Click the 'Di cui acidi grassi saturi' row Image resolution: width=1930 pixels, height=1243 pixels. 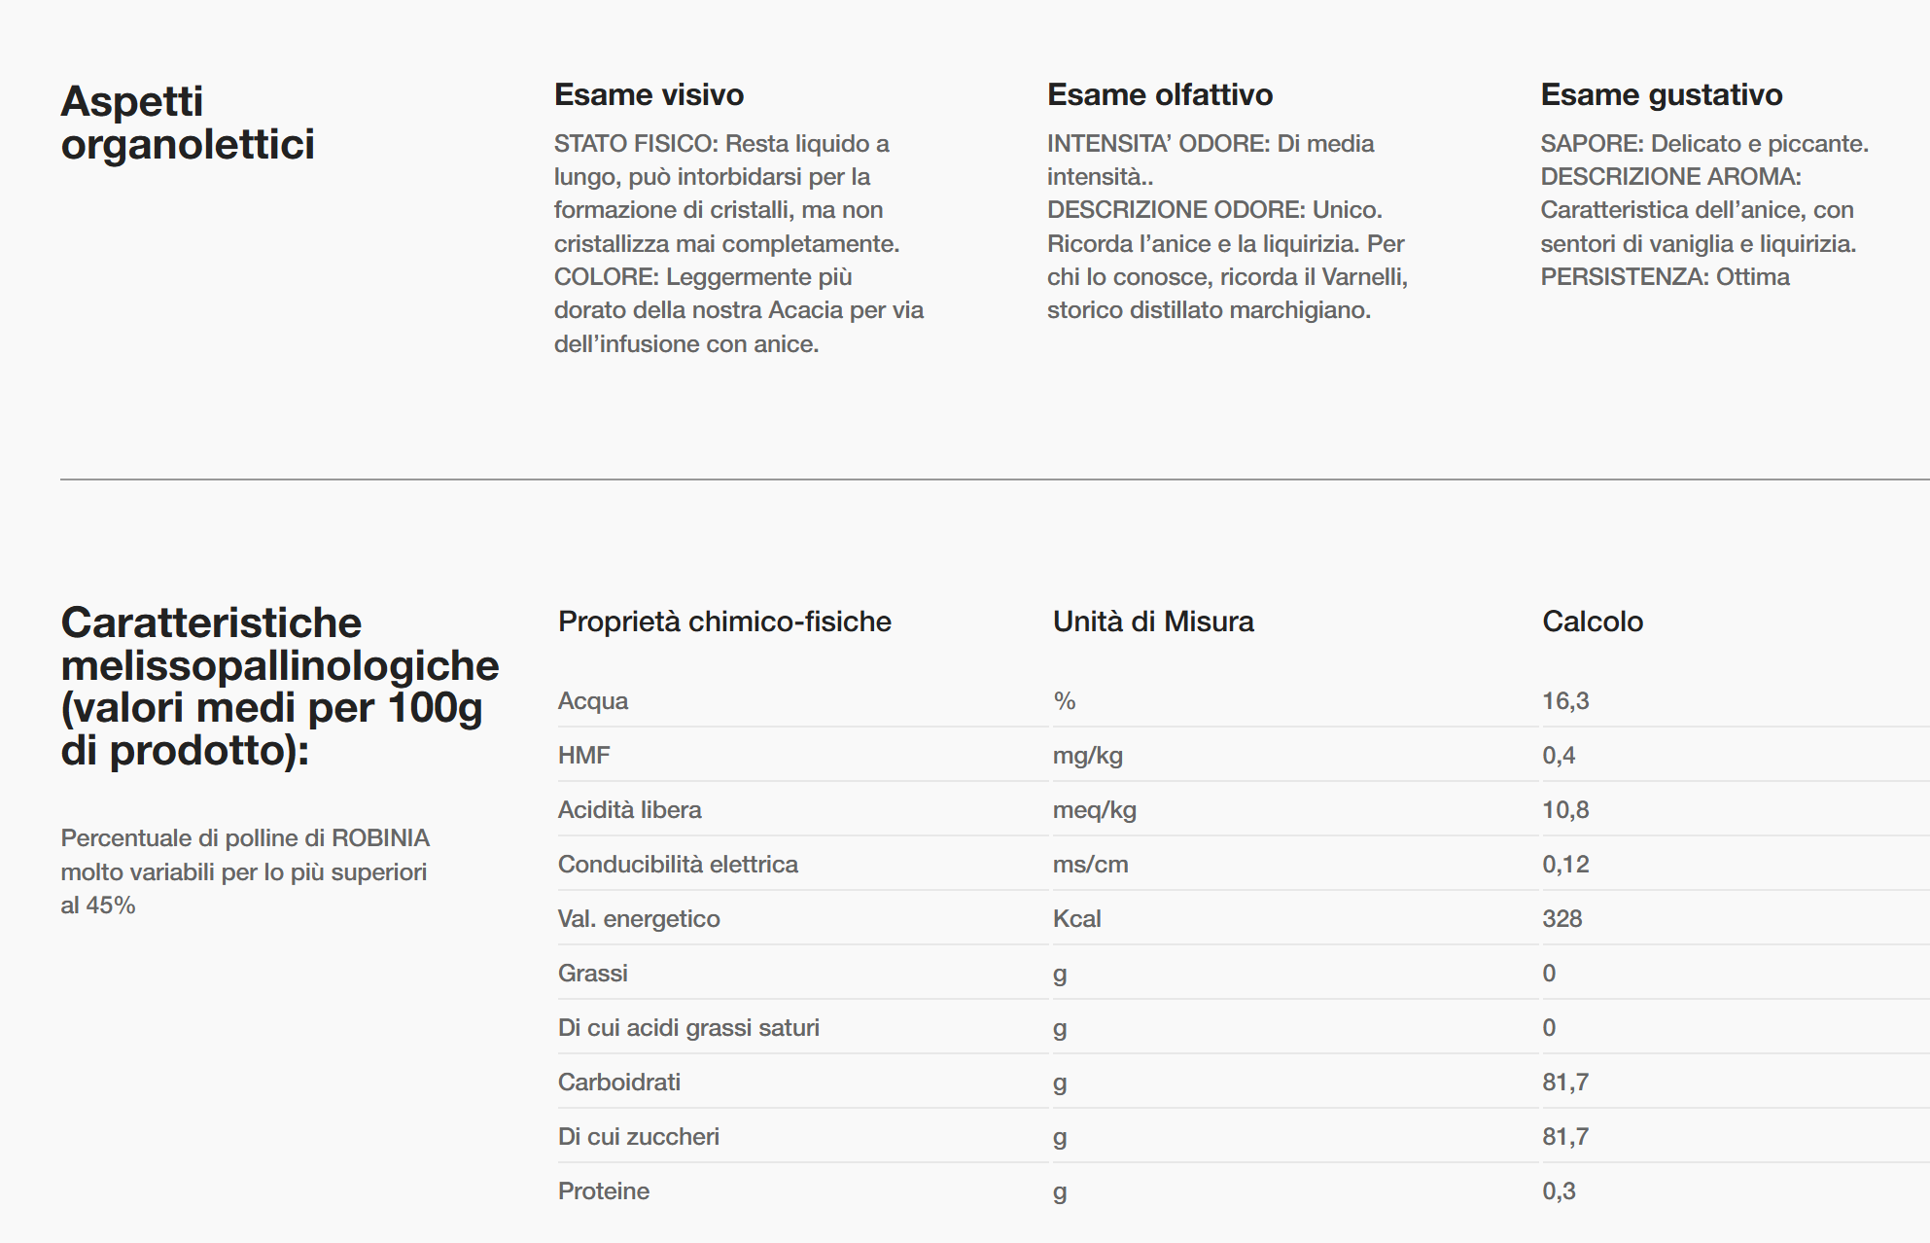(x=688, y=1028)
